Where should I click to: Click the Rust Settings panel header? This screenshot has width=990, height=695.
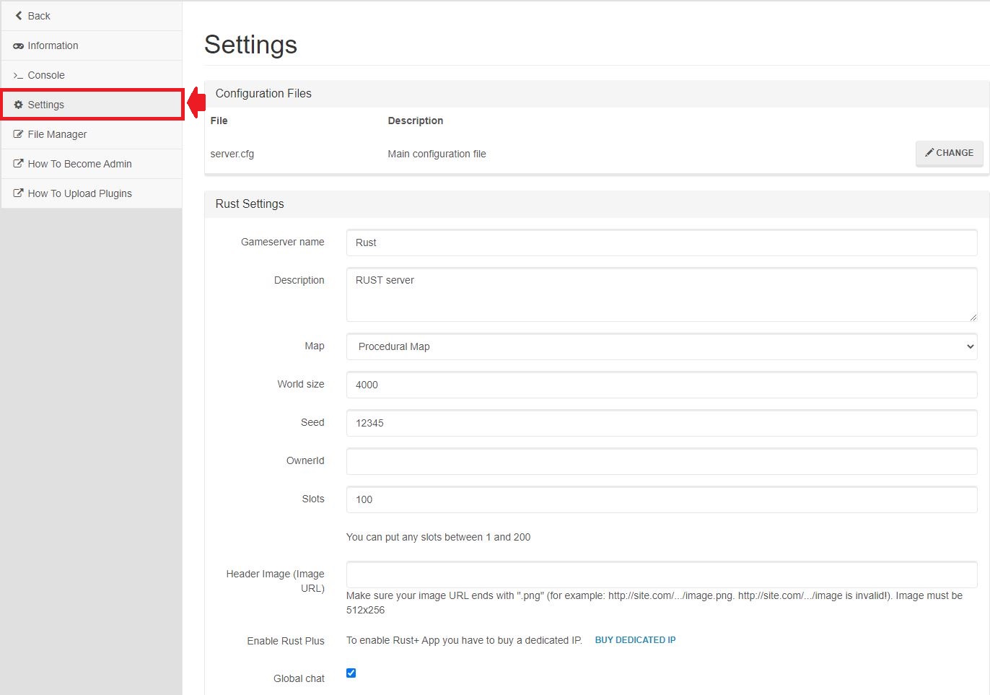point(597,204)
